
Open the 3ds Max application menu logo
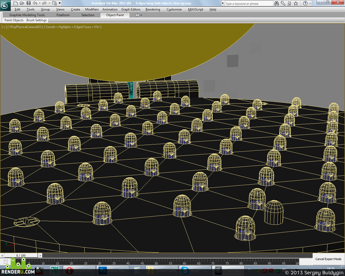coord(5,5)
